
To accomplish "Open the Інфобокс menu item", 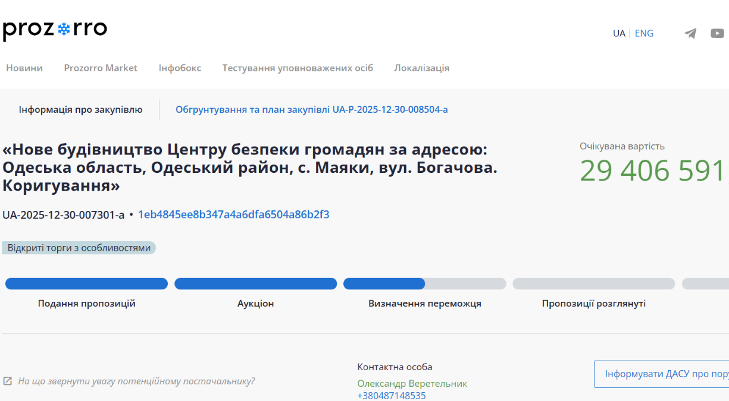I will 180,68.
